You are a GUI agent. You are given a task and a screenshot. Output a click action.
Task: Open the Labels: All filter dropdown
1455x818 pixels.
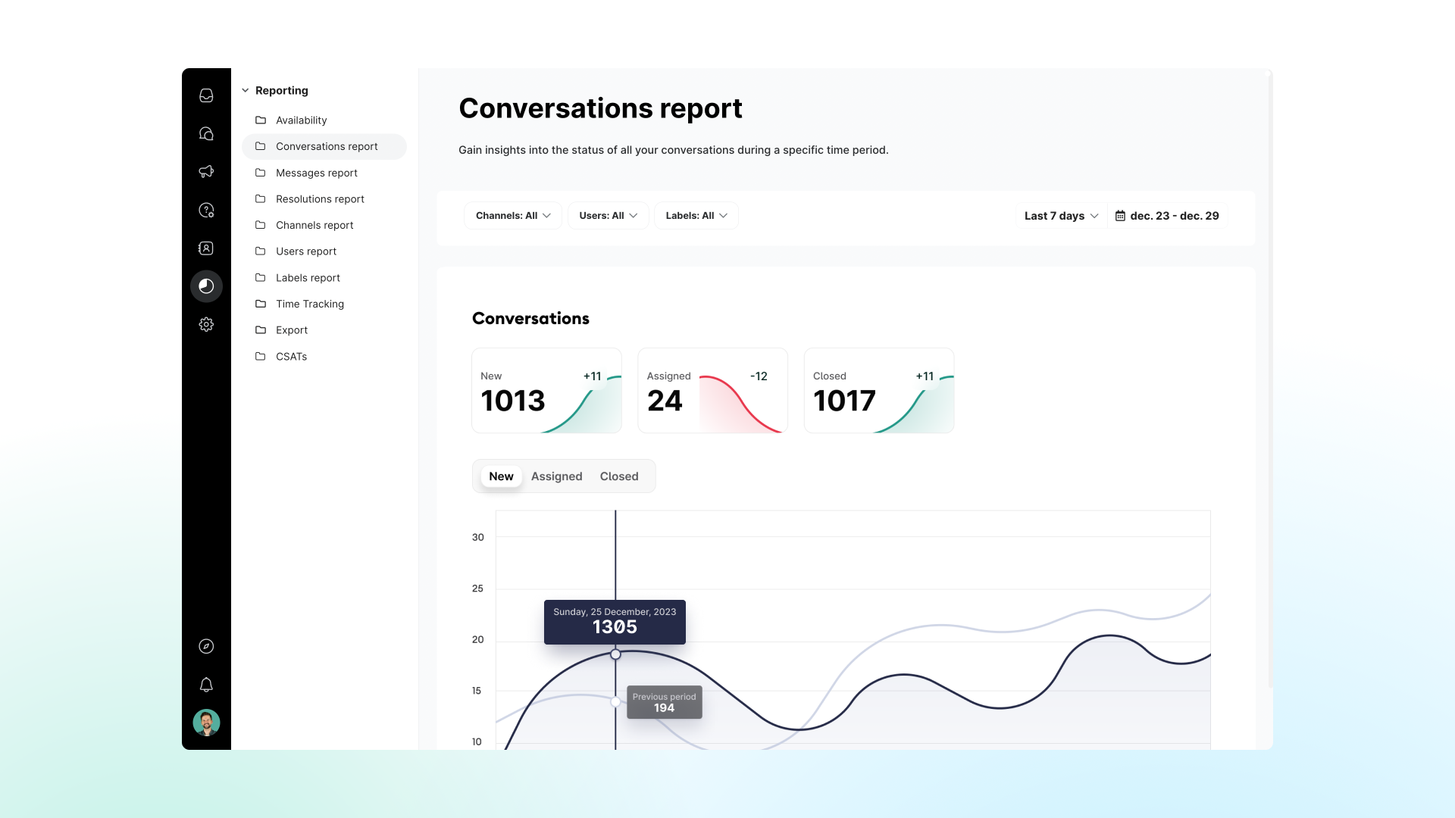696,216
